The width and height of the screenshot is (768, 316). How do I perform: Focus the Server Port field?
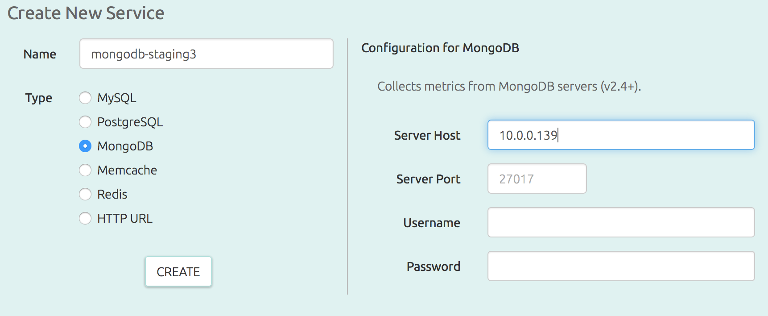tap(537, 179)
